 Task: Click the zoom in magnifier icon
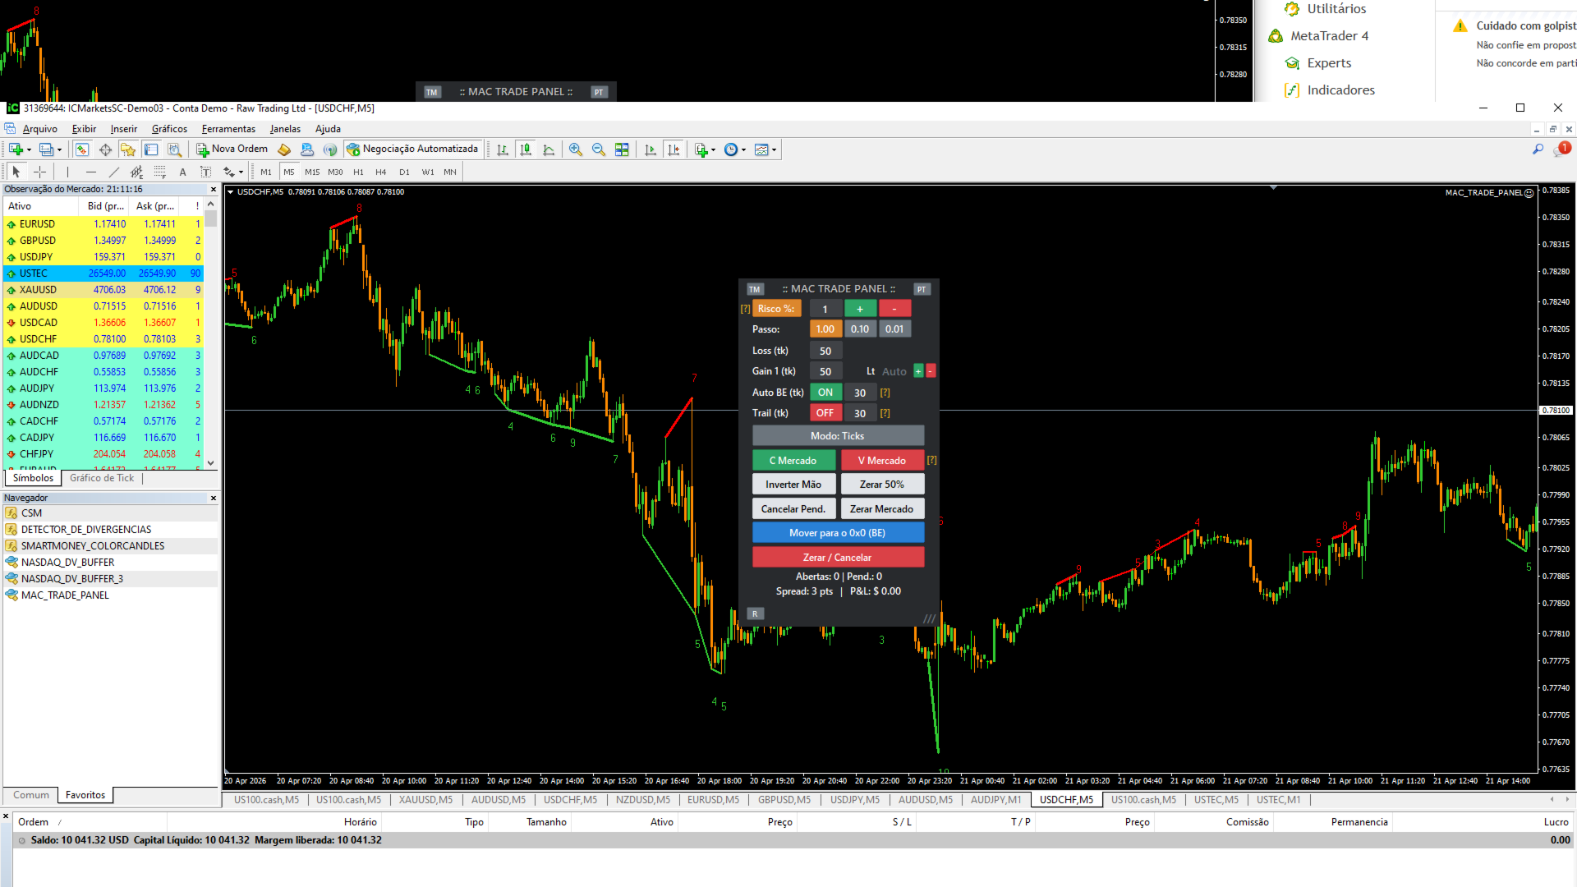[575, 149]
